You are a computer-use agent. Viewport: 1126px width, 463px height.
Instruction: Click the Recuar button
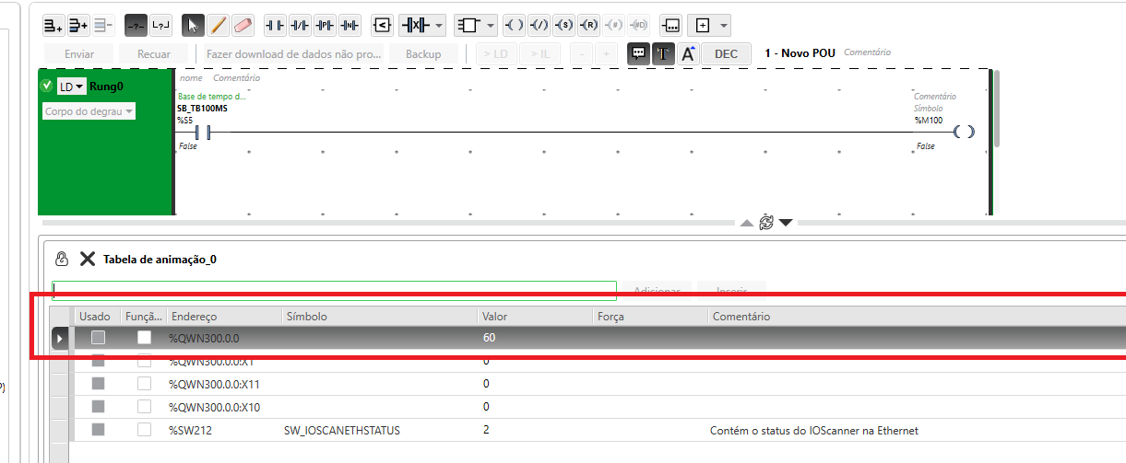153,53
